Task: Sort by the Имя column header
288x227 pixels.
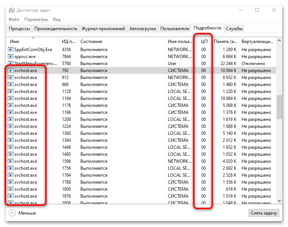Action: point(33,42)
